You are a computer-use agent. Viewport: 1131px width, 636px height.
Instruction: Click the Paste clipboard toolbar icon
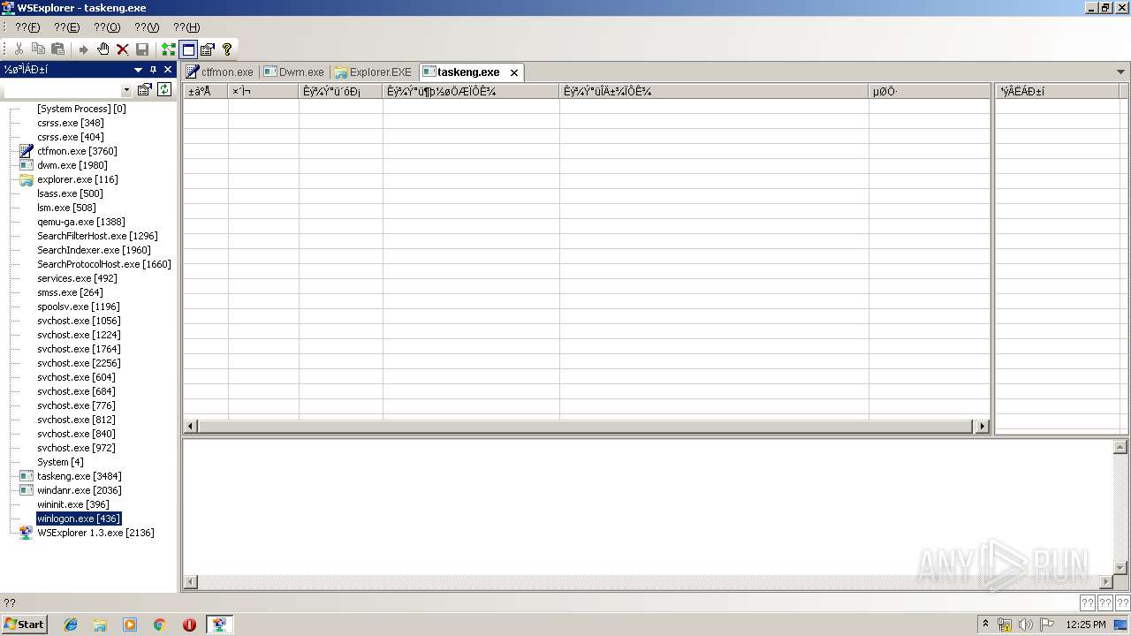[57, 49]
